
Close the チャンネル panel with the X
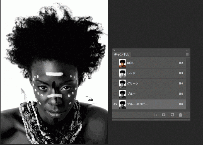coord(114,50)
